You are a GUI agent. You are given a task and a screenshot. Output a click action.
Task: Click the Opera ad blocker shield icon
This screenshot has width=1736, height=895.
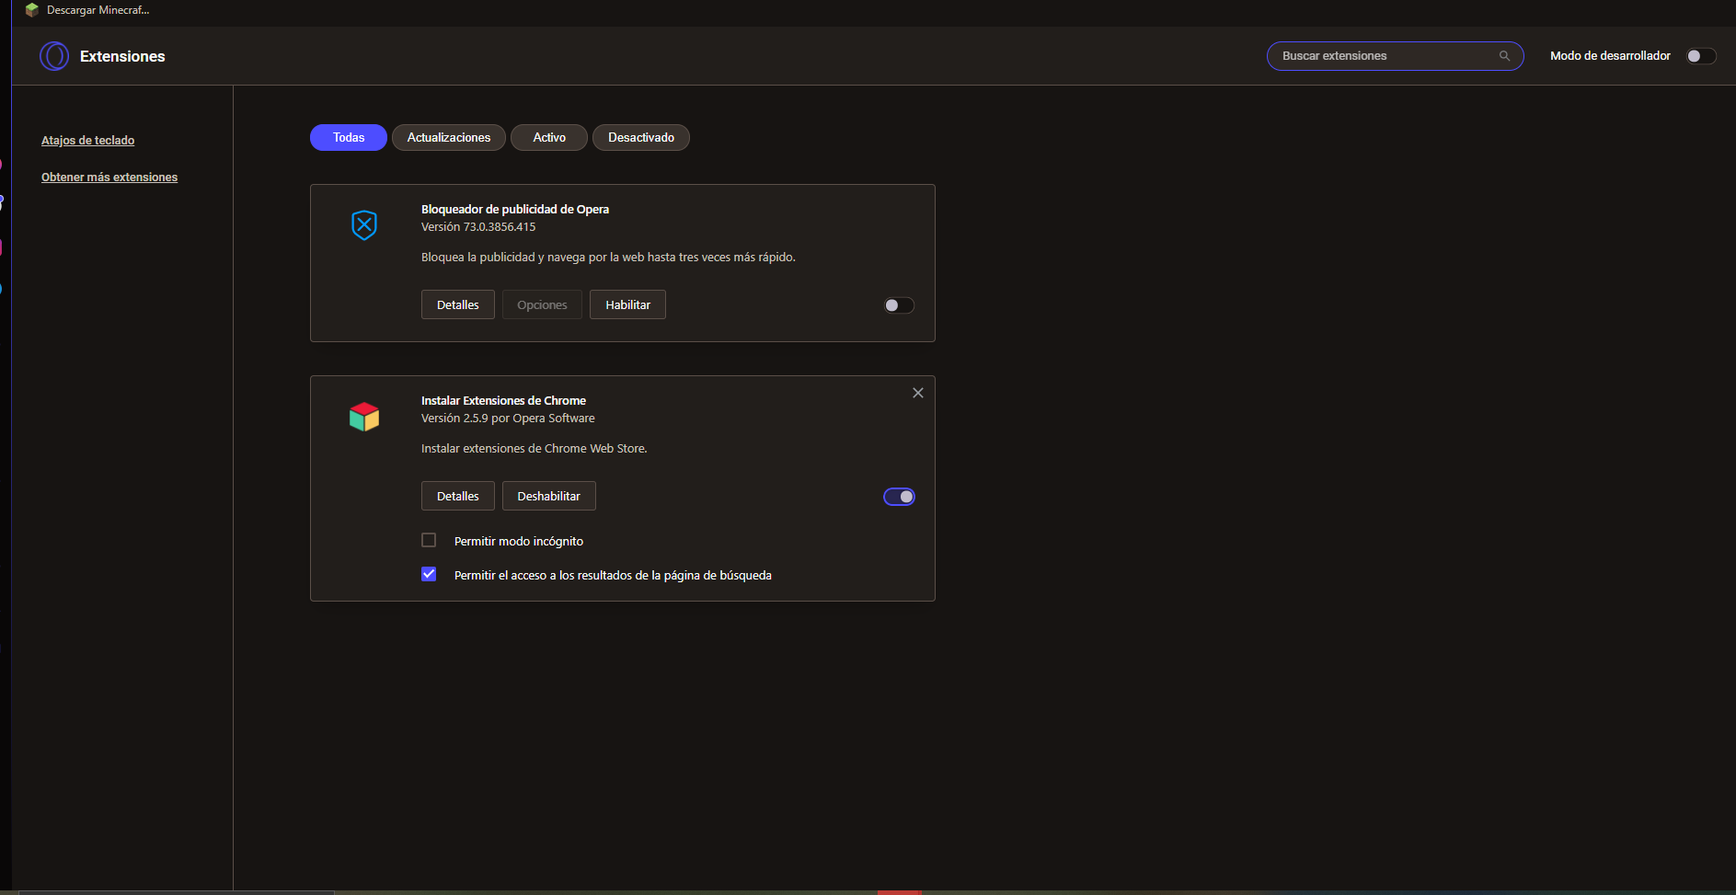[x=364, y=224]
